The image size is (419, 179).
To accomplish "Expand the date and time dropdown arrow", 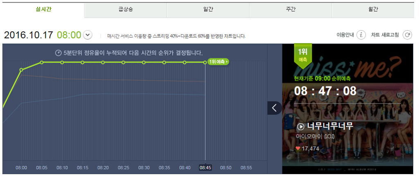I will (x=88, y=35).
